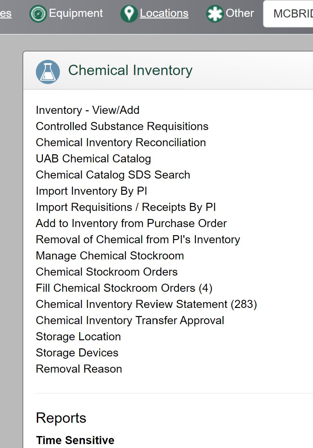Open Chemical Inventory Review Statement (283)
The image size is (313, 448).
tap(146, 304)
